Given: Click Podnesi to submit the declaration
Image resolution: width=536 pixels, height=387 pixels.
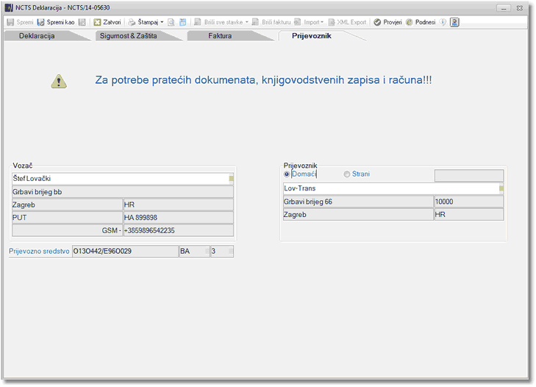Looking at the screenshot, I should (x=421, y=22).
